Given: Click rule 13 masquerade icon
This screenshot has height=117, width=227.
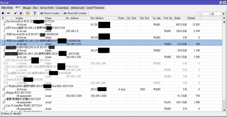Looking at the screenshot, I should click(18, 109).
